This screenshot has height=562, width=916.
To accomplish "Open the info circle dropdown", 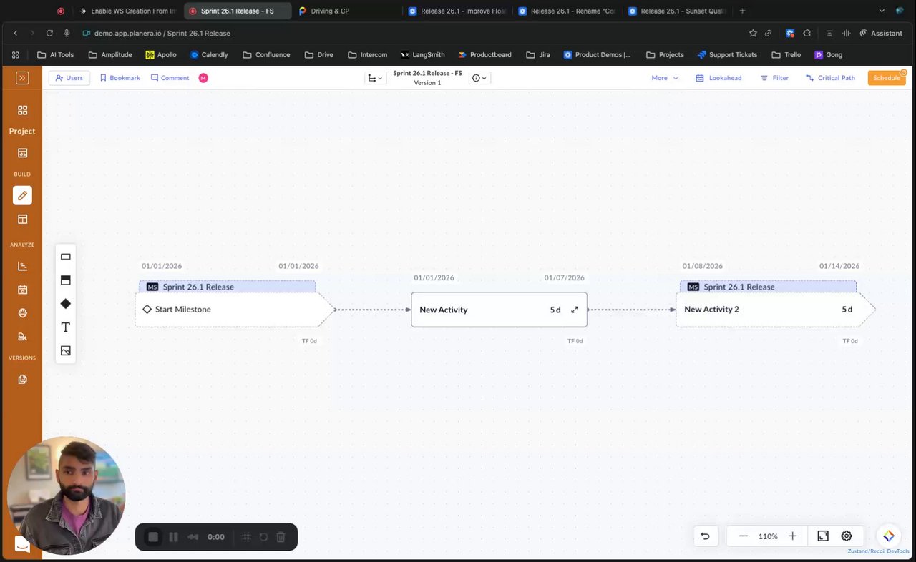I will click(x=479, y=78).
